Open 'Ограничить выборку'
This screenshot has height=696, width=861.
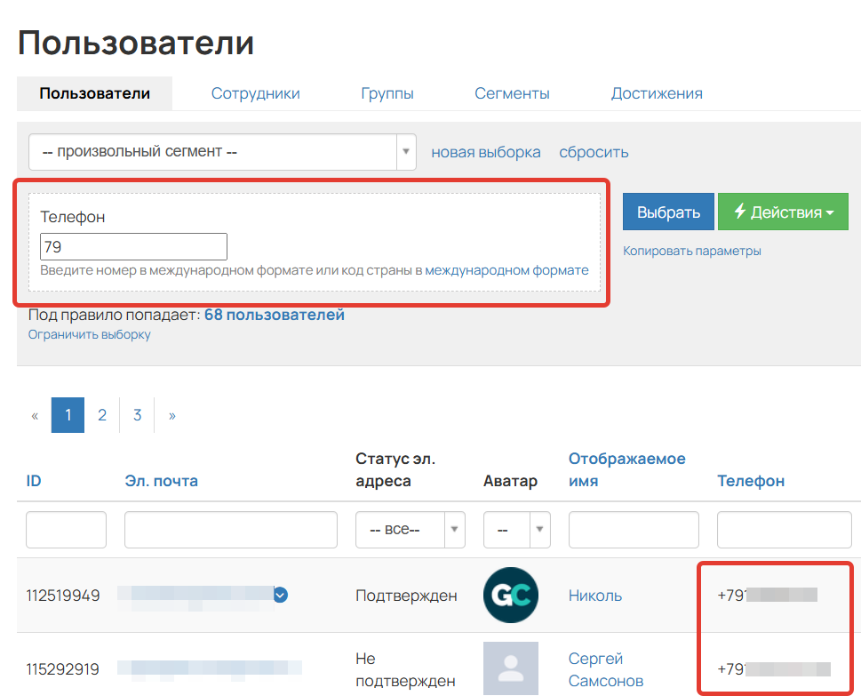click(87, 334)
